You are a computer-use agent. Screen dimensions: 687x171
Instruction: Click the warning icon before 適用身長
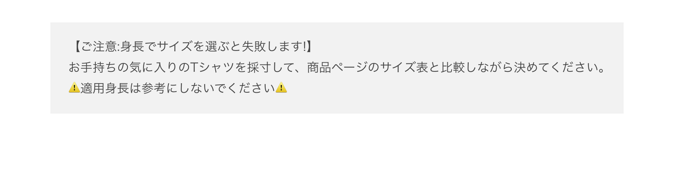pyautogui.click(x=74, y=88)
